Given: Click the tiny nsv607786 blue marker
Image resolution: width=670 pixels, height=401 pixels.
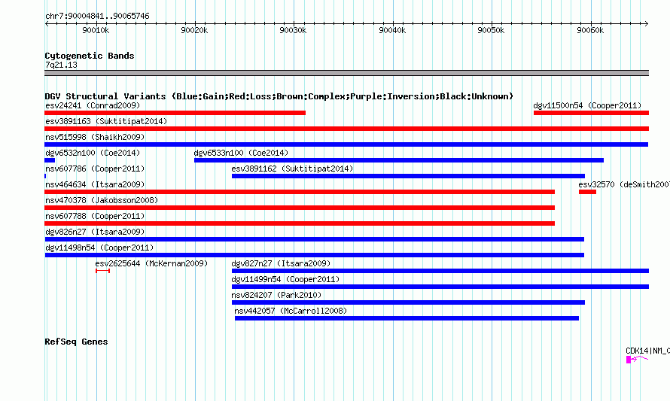Looking at the screenshot, I should [45, 176].
